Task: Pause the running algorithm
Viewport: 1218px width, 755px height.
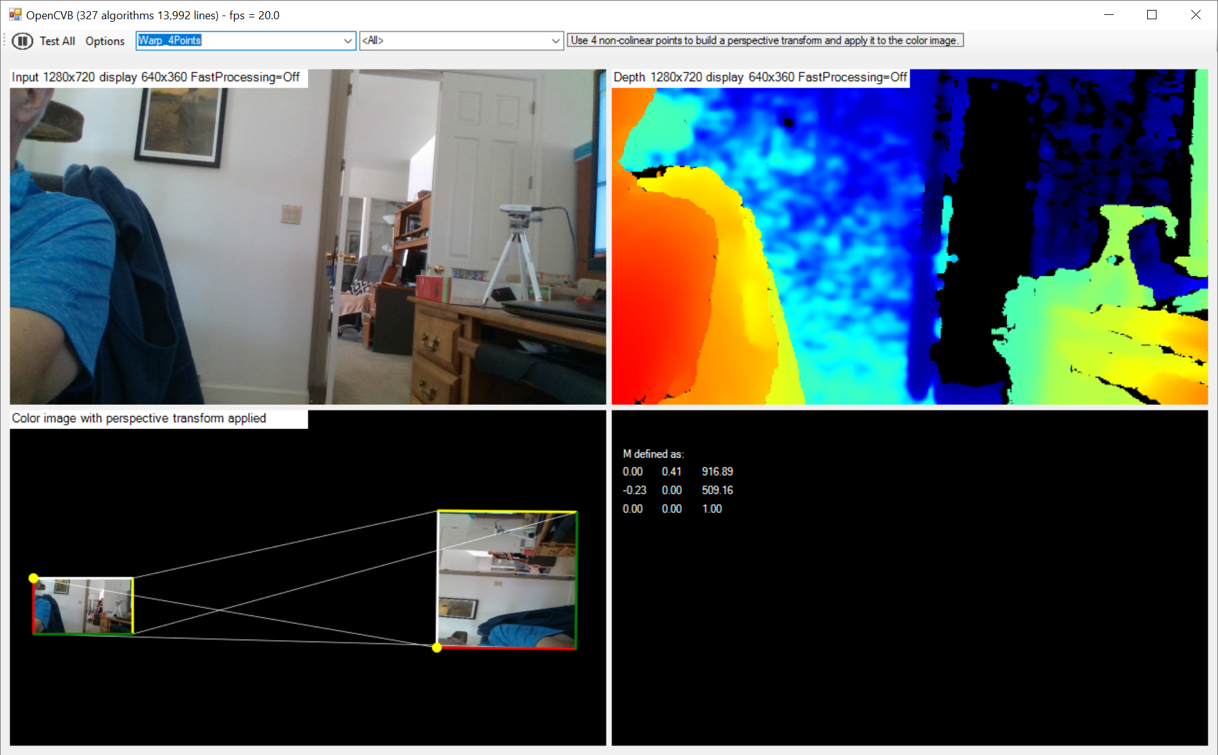Action: (22, 41)
